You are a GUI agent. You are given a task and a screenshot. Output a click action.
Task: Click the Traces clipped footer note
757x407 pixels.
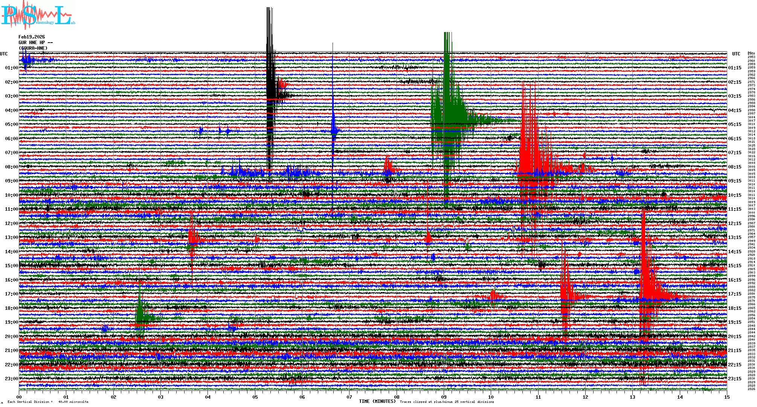(x=447, y=402)
